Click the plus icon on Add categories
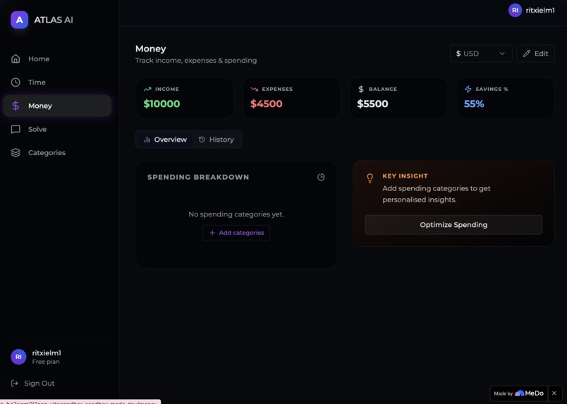 coord(212,233)
